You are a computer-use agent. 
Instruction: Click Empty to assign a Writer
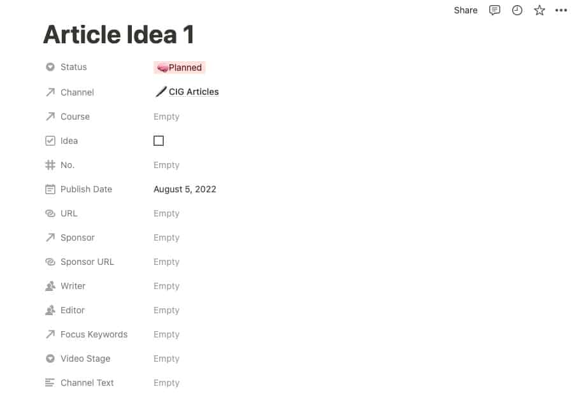pyautogui.click(x=166, y=285)
